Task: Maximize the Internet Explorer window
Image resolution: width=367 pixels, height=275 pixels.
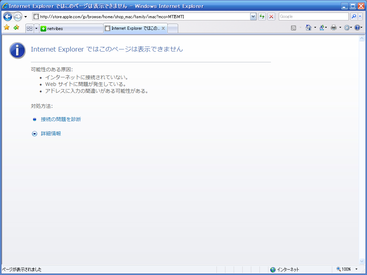Action: click(x=353, y=6)
